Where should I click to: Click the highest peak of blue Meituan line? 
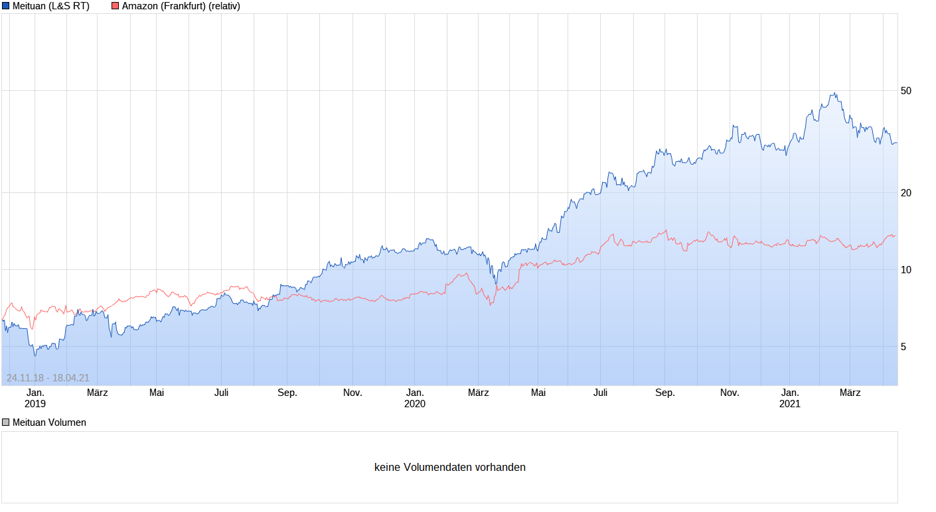pyautogui.click(x=834, y=94)
